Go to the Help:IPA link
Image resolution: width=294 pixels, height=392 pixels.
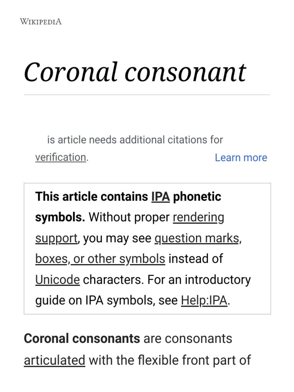pyautogui.click(x=204, y=300)
